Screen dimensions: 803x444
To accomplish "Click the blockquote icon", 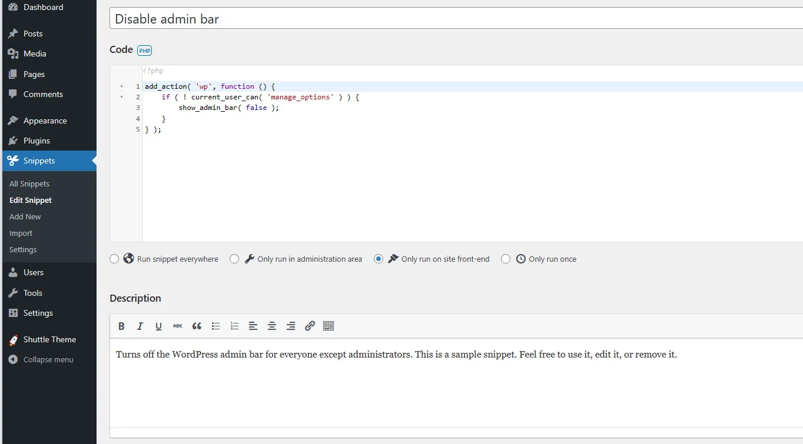I will 197,326.
